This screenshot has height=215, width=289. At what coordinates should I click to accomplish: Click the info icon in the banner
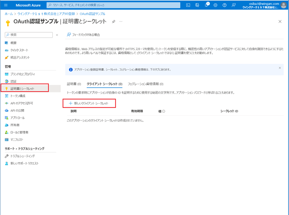[x=71, y=70]
